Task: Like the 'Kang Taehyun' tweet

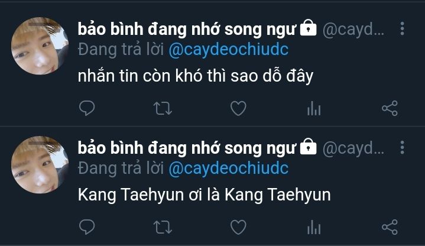Action: pyautogui.click(x=238, y=226)
